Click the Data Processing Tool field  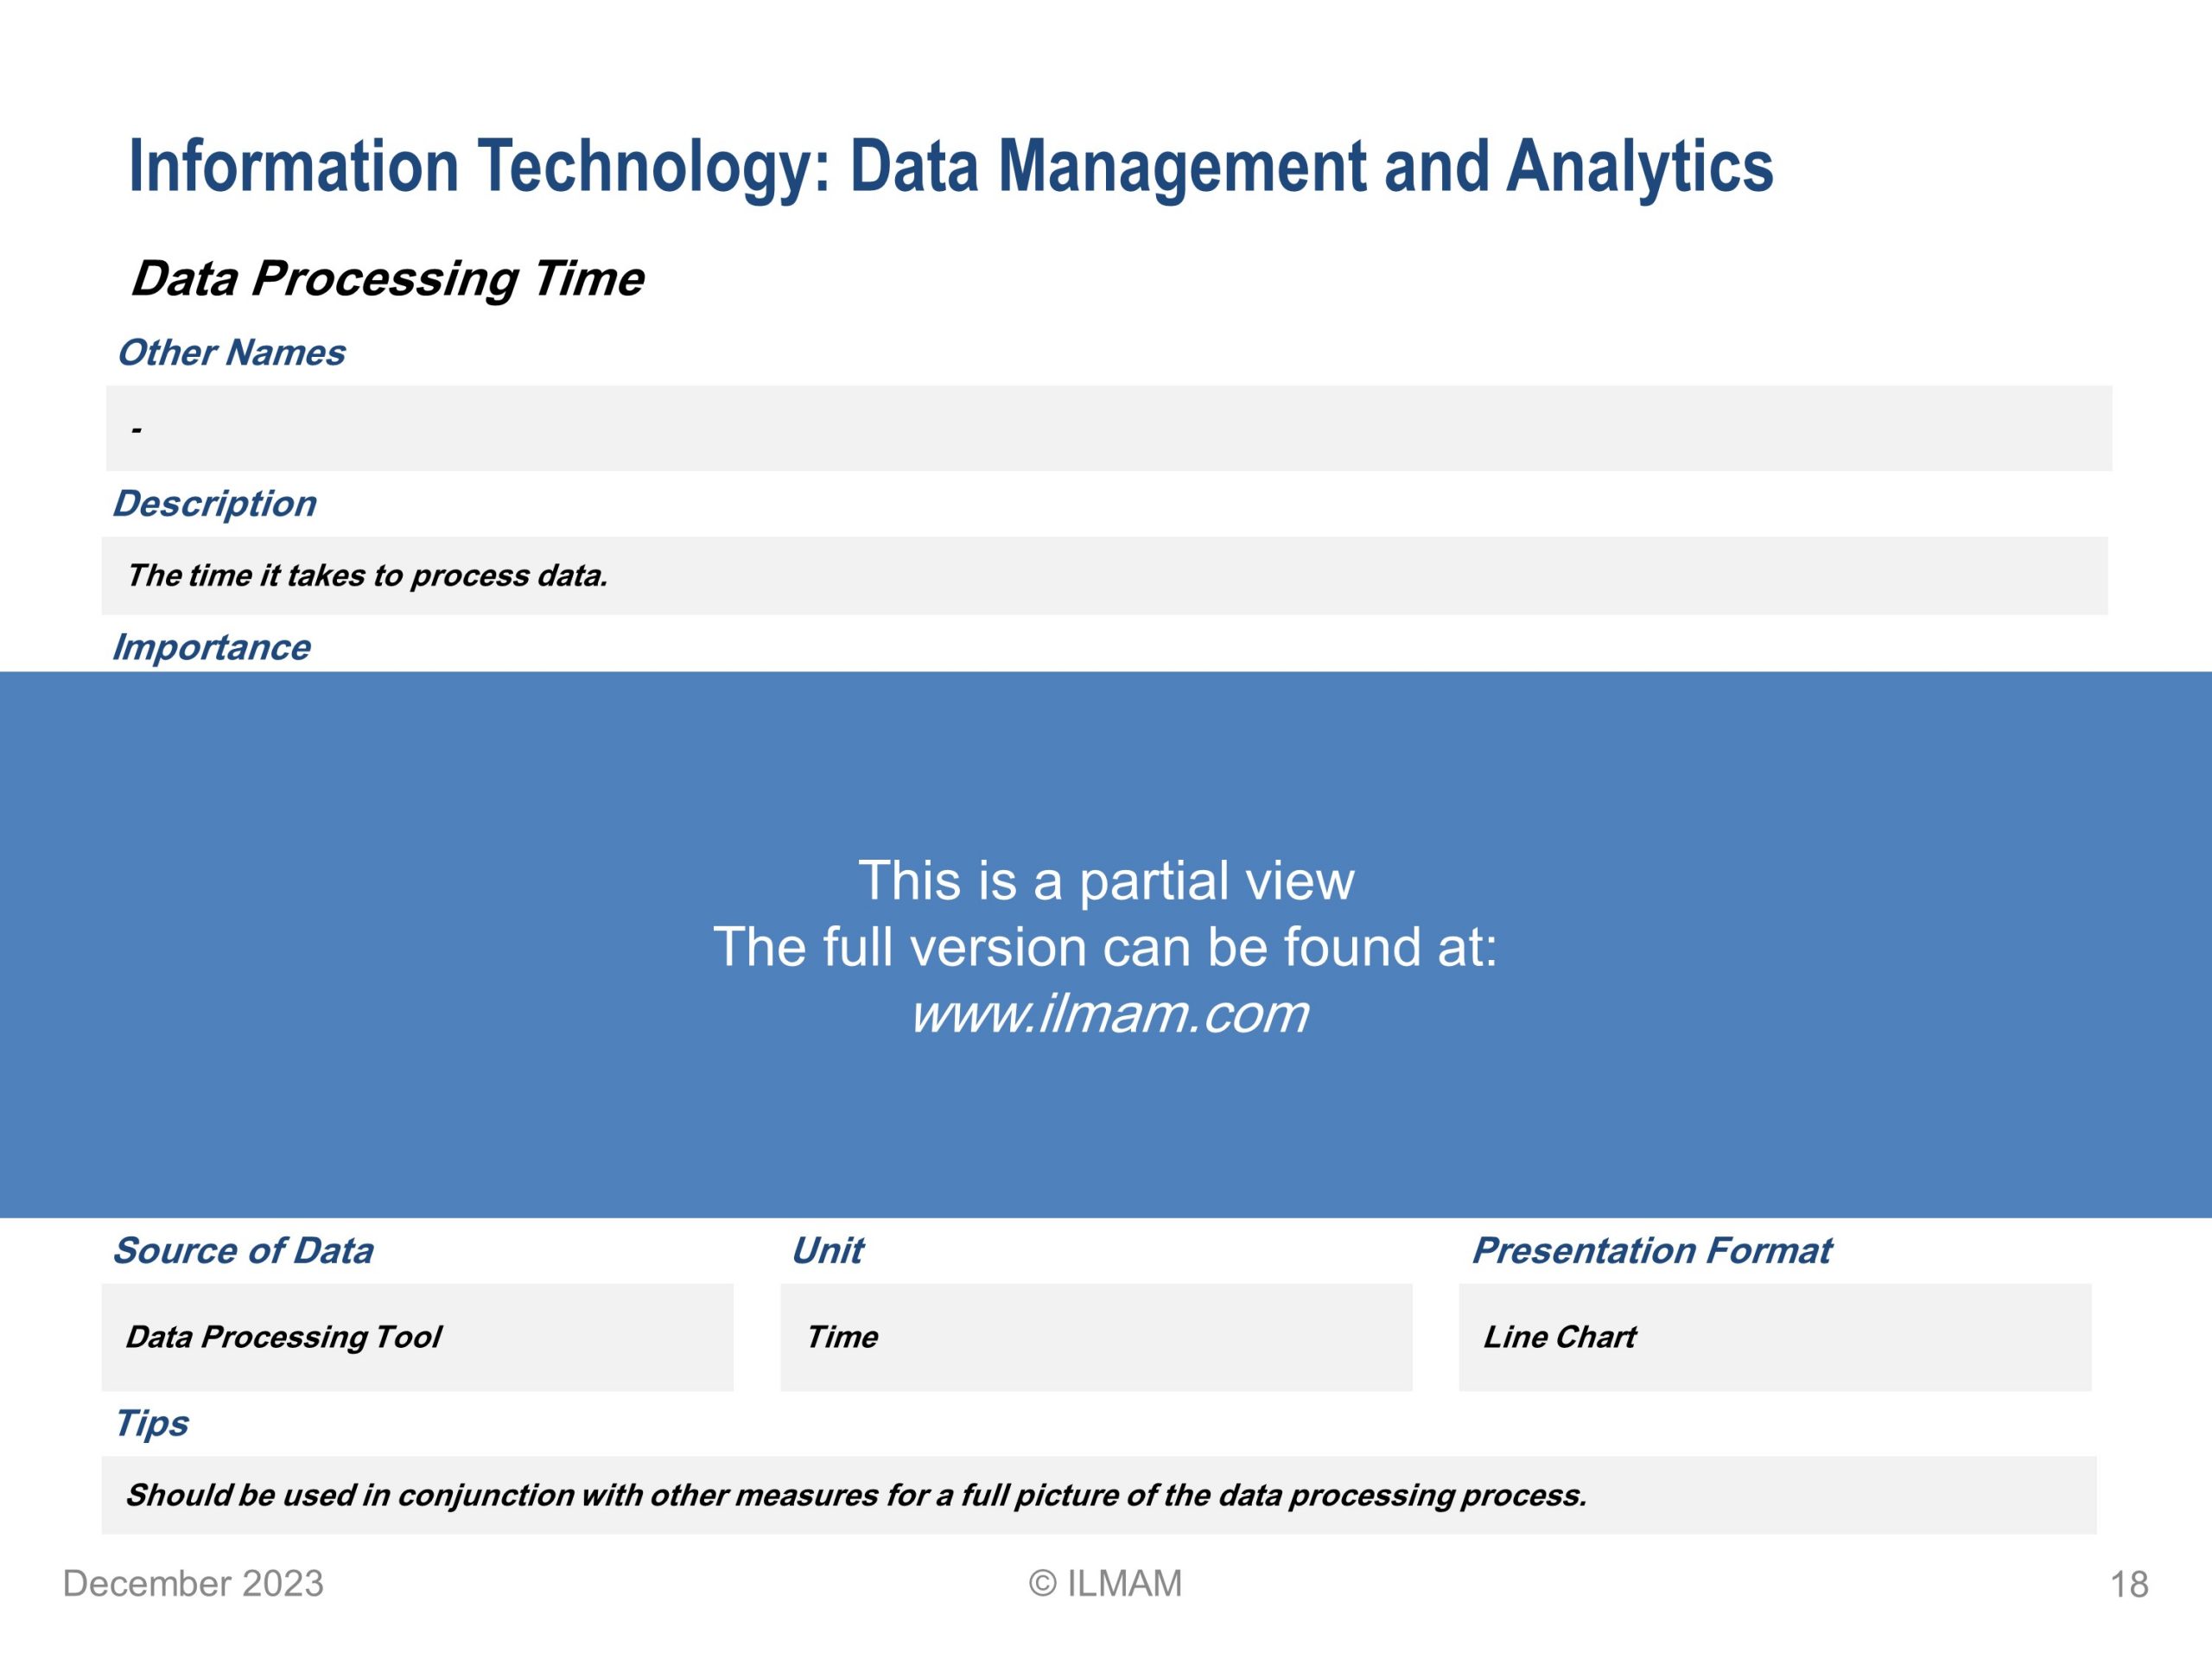coord(418,1338)
